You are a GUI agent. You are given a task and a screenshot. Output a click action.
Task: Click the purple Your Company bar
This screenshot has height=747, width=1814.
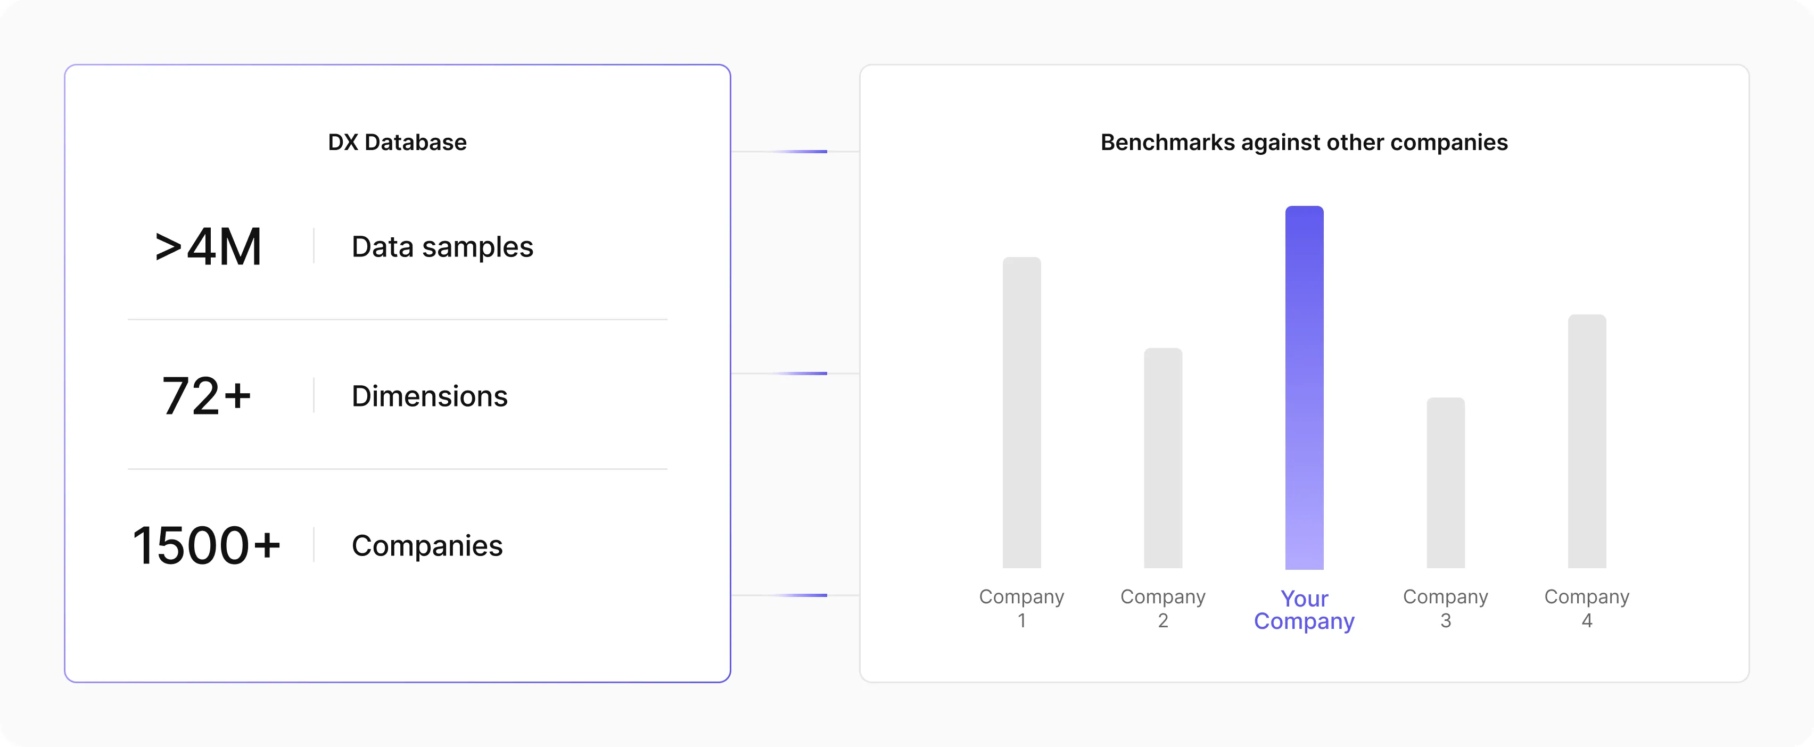[x=1304, y=387]
